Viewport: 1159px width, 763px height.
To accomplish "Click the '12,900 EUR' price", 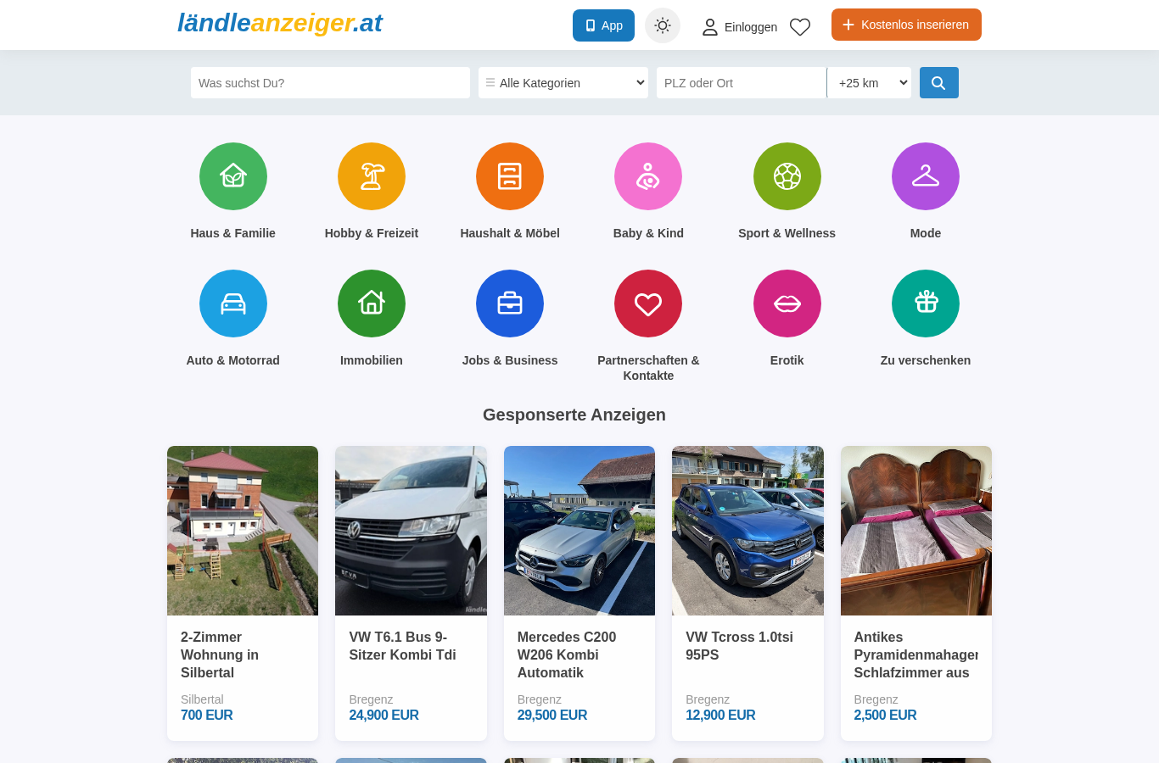I will click(720, 715).
